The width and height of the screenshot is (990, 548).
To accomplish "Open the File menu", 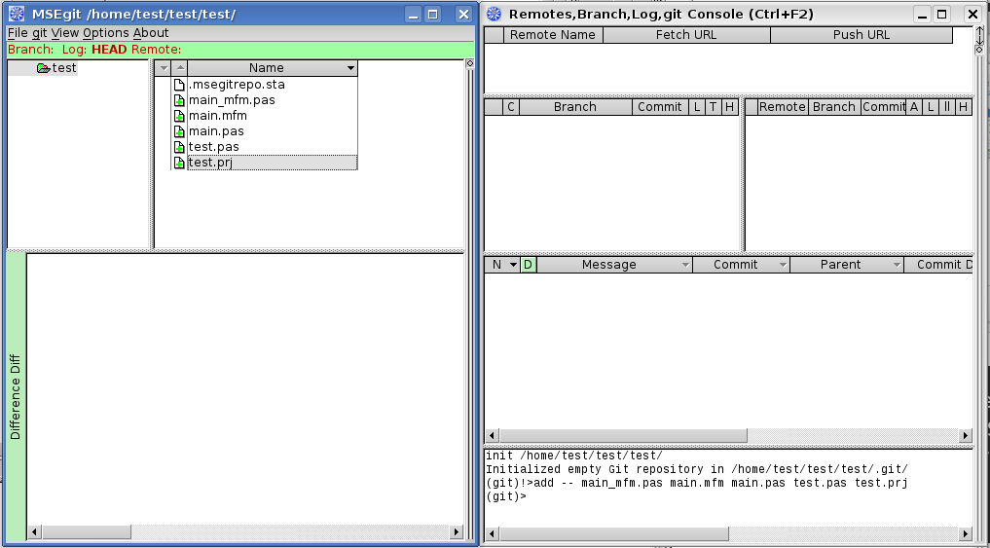I will (x=18, y=33).
